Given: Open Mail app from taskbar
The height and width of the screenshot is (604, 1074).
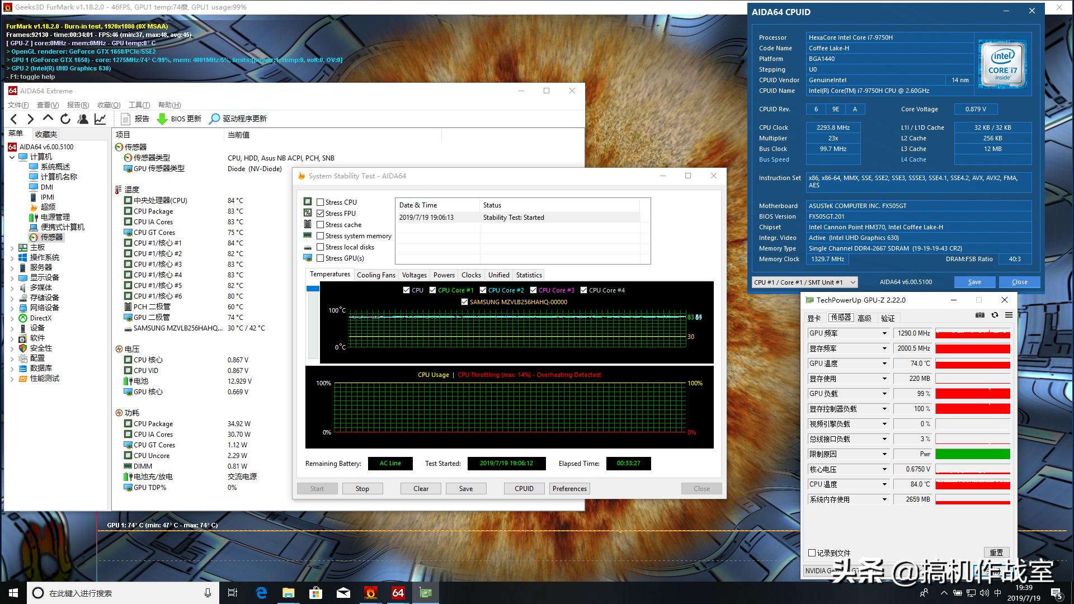Looking at the screenshot, I should tap(343, 593).
